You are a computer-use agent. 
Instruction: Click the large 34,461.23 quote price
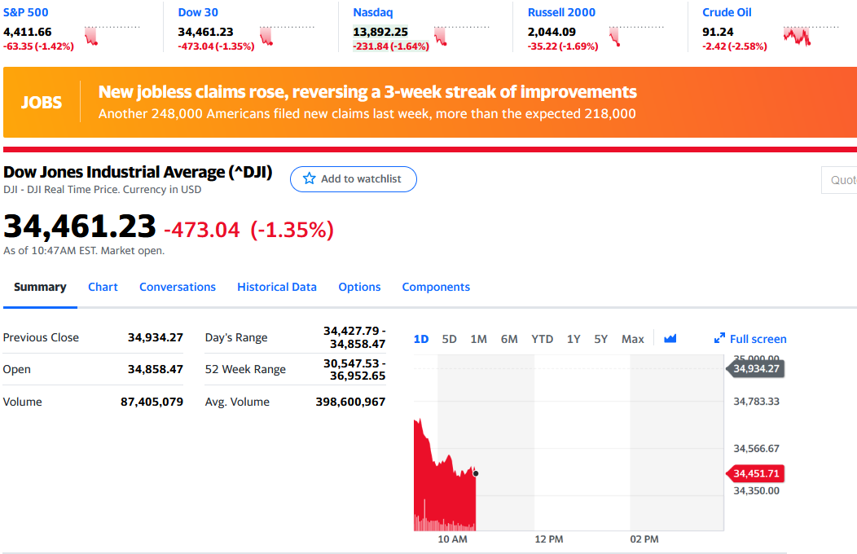[80, 226]
